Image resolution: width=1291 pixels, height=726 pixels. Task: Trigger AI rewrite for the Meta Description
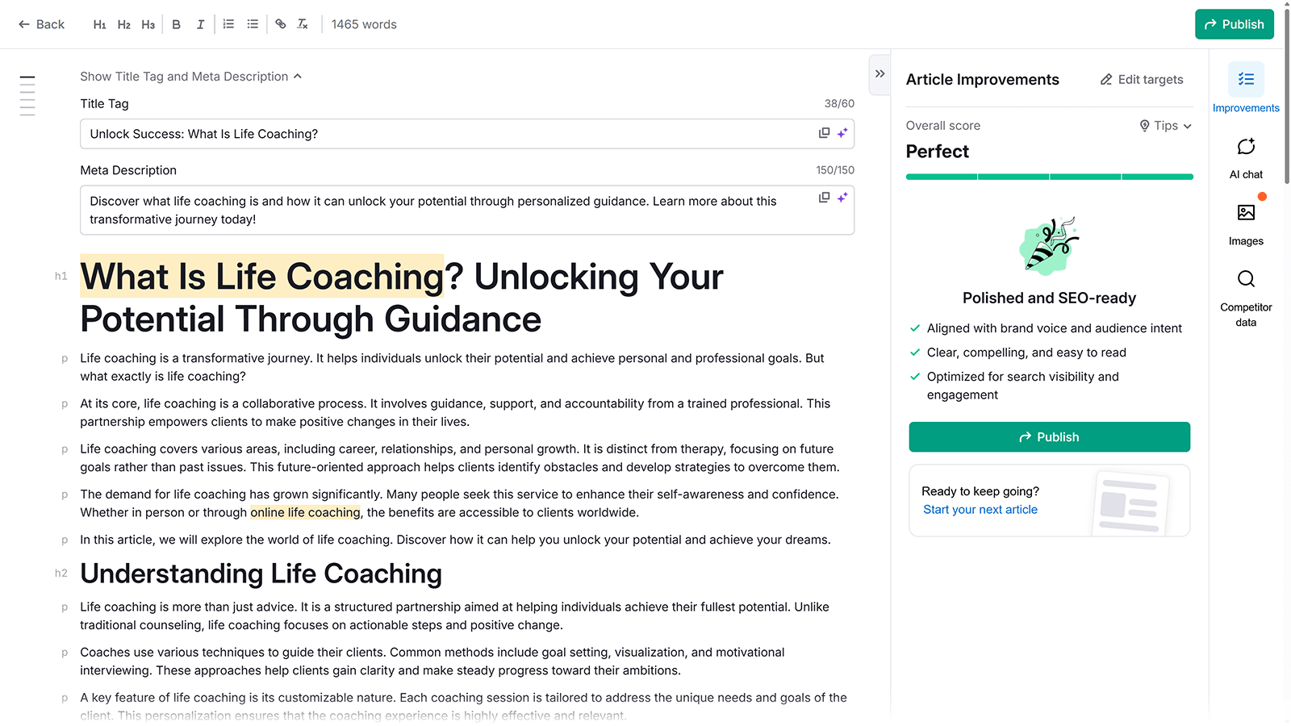pyautogui.click(x=842, y=197)
